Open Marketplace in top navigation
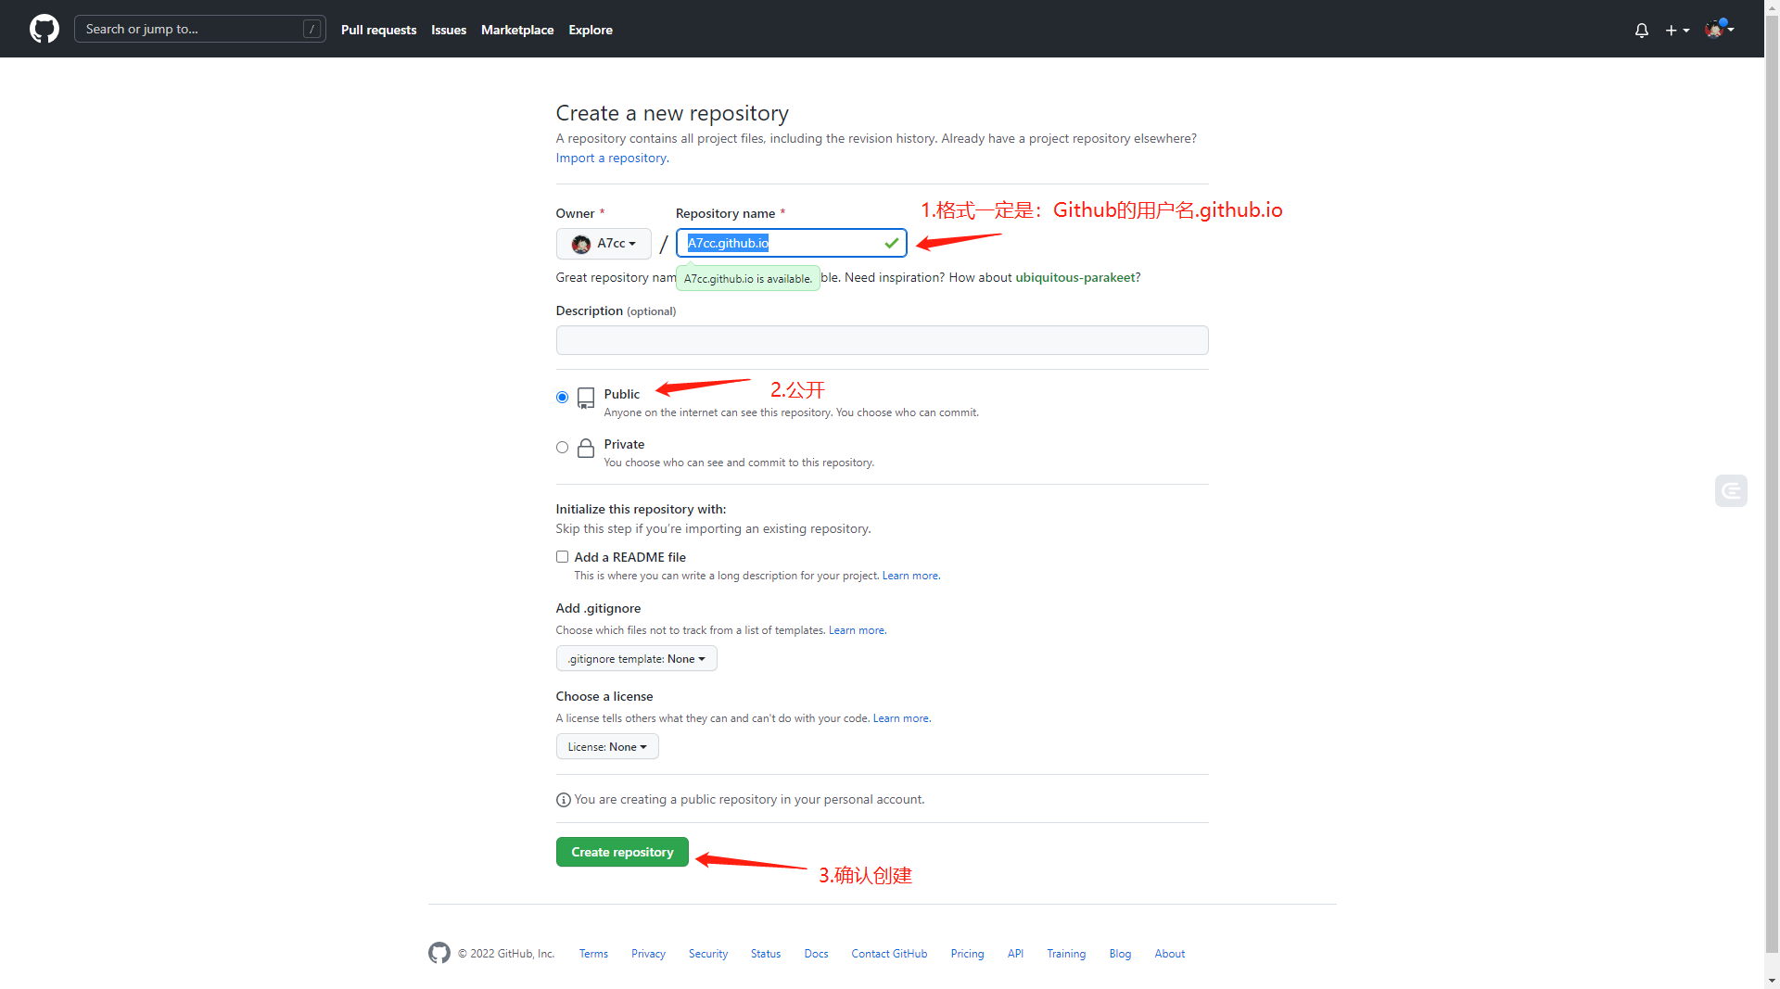Image resolution: width=1780 pixels, height=989 pixels. tap(517, 30)
